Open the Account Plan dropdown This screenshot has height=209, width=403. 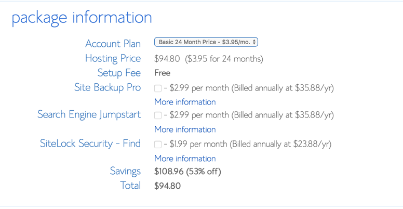[x=206, y=42]
